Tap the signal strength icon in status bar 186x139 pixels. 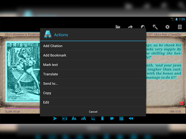point(172,19)
